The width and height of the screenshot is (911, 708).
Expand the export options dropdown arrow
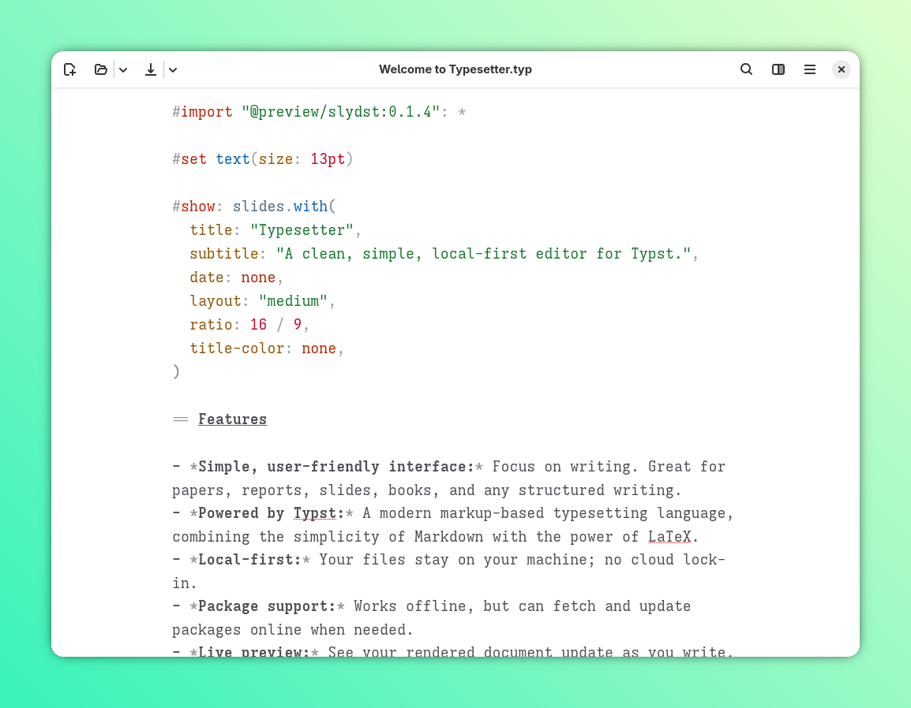[x=173, y=70]
